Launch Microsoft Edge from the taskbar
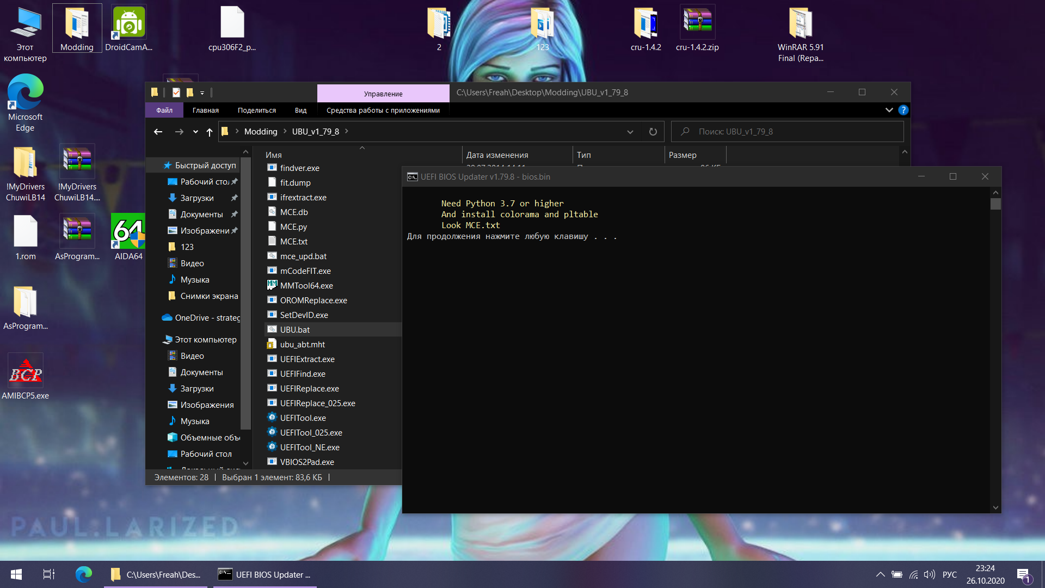This screenshot has height=588, width=1045. pos(83,574)
